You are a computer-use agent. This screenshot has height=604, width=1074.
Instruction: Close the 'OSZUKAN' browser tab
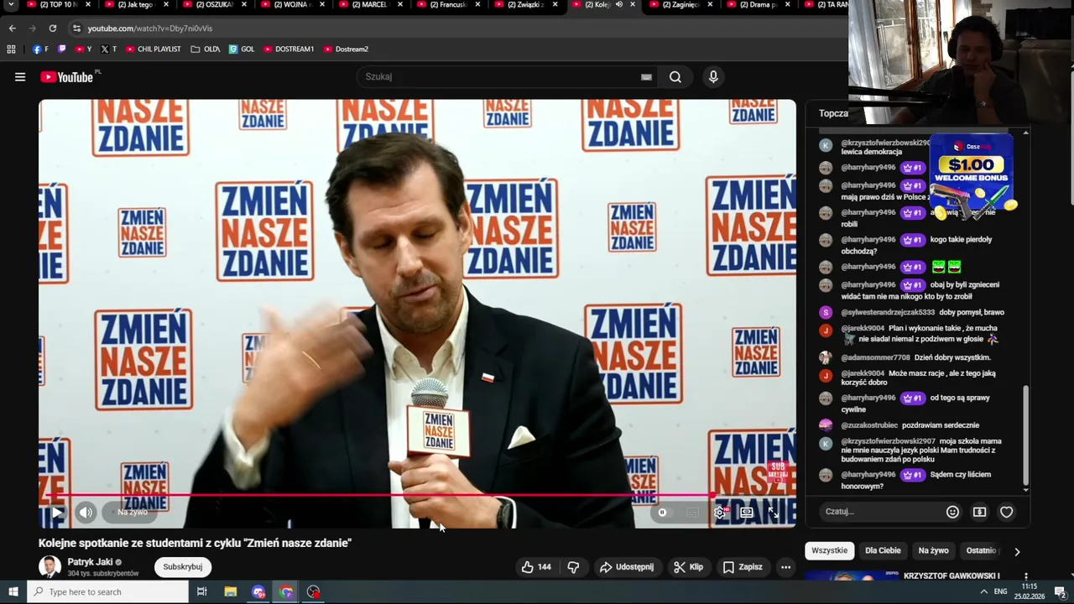pos(243,5)
